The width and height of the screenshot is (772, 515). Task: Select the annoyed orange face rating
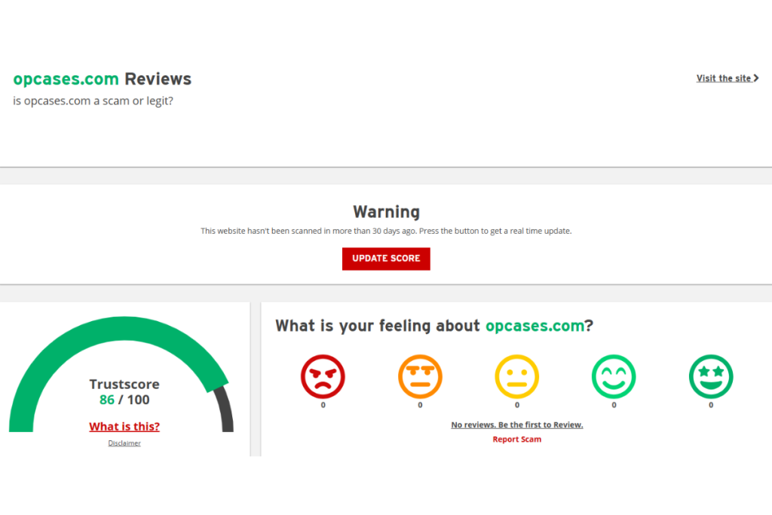pos(420,377)
